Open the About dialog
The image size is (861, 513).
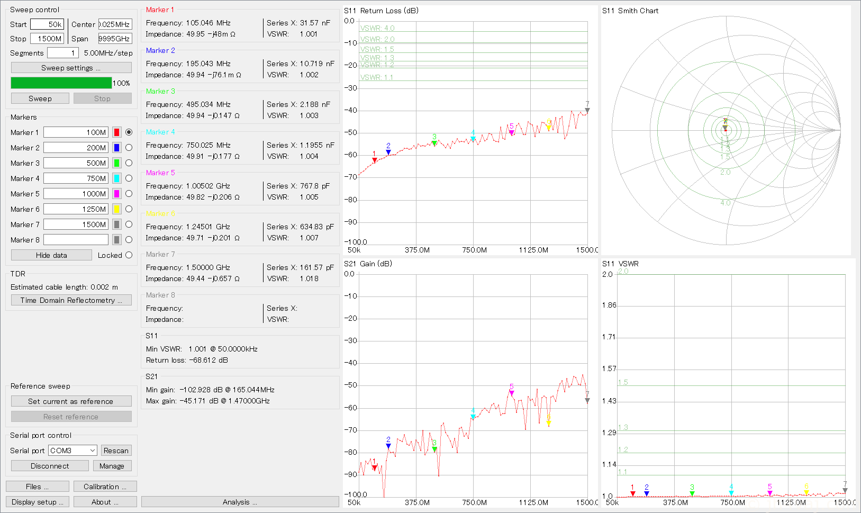pos(105,502)
